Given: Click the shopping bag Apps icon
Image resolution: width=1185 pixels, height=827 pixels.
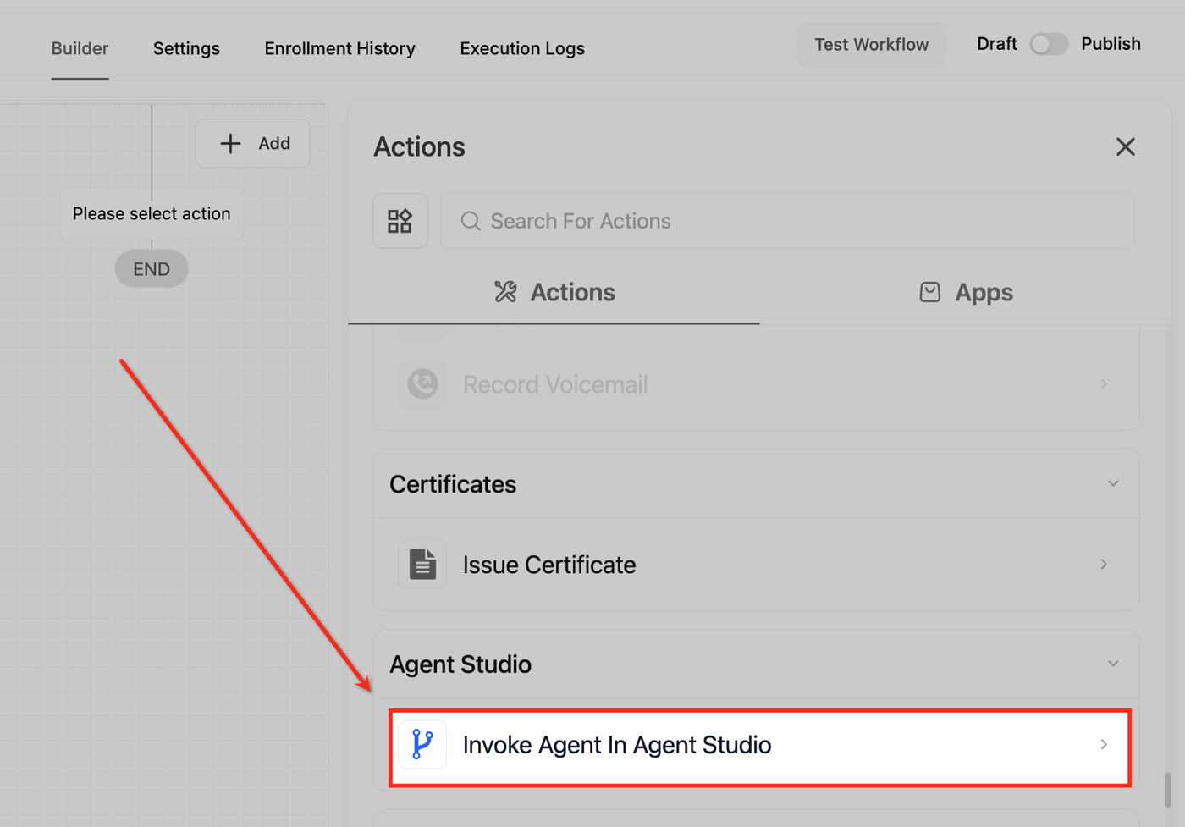Looking at the screenshot, I should [x=929, y=292].
